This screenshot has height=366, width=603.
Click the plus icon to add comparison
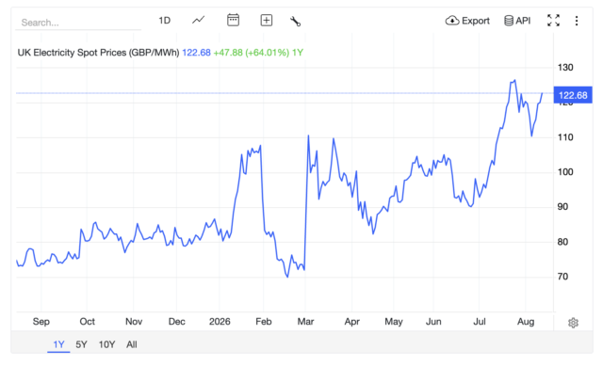(267, 21)
